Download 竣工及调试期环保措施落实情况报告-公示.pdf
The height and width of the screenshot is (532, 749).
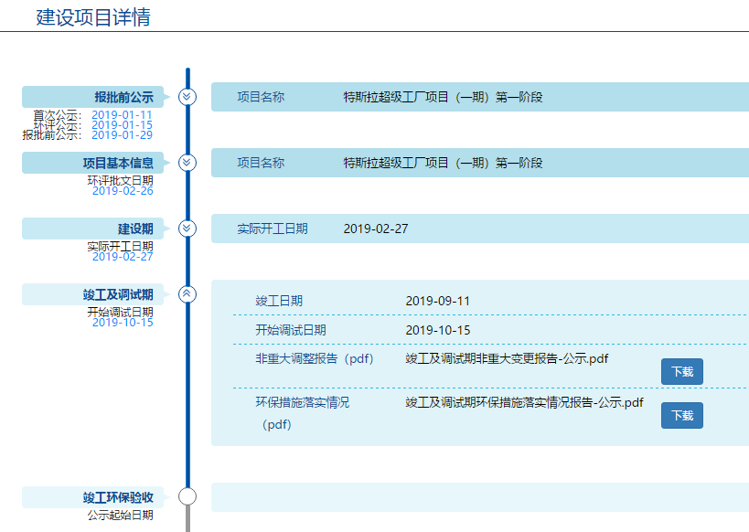[x=681, y=416]
